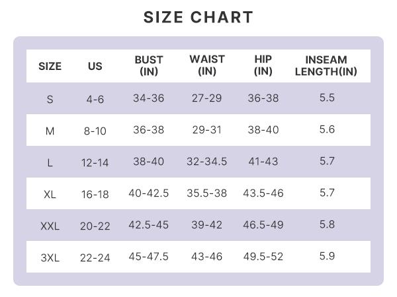Select the HIP (IN) column header
The height and width of the screenshot is (297, 397).
pyautogui.click(x=263, y=65)
